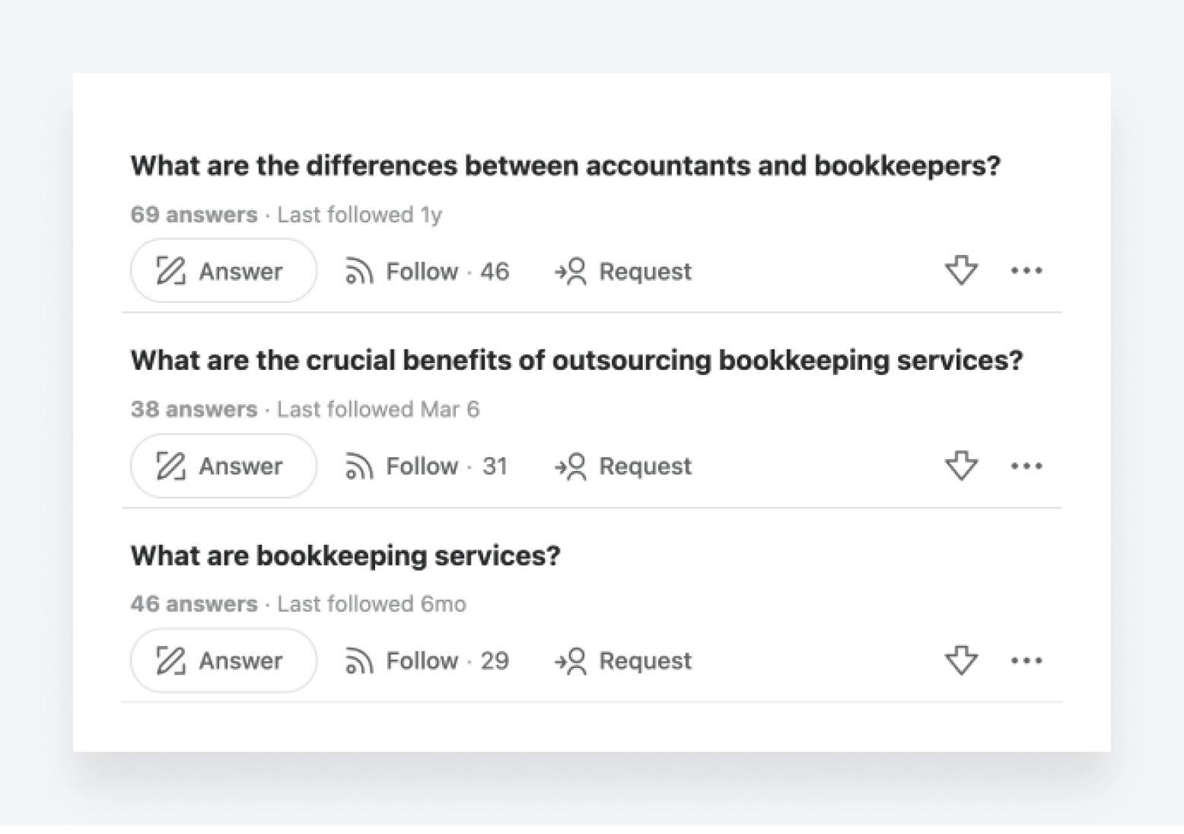Answer the 'What are bookkeeping services?' question
The height and width of the screenshot is (834, 1184).
[x=223, y=661]
